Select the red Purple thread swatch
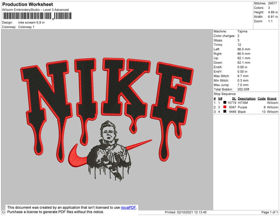Image resolution: width=280 pixels, height=216 pixels. tap(224, 107)
